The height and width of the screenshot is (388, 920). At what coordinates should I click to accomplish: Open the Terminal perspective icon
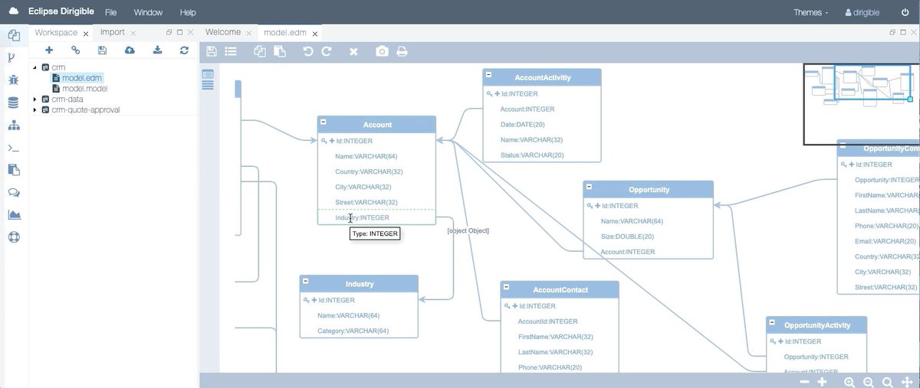pyautogui.click(x=13, y=148)
